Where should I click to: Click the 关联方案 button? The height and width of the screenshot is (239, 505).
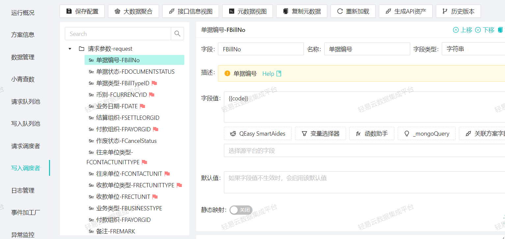click(482, 133)
